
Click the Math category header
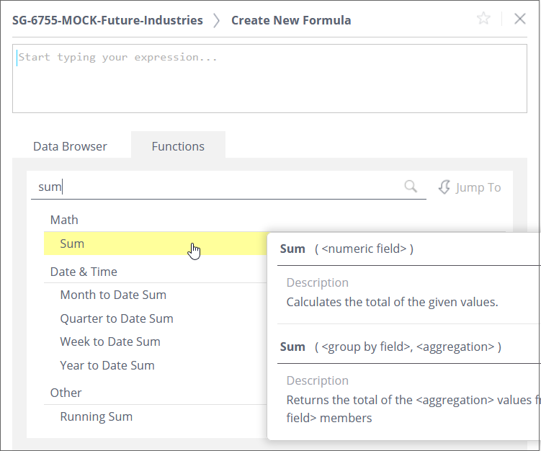pos(64,220)
